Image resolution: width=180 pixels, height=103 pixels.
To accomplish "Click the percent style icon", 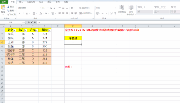I will (x=102, y=13).
